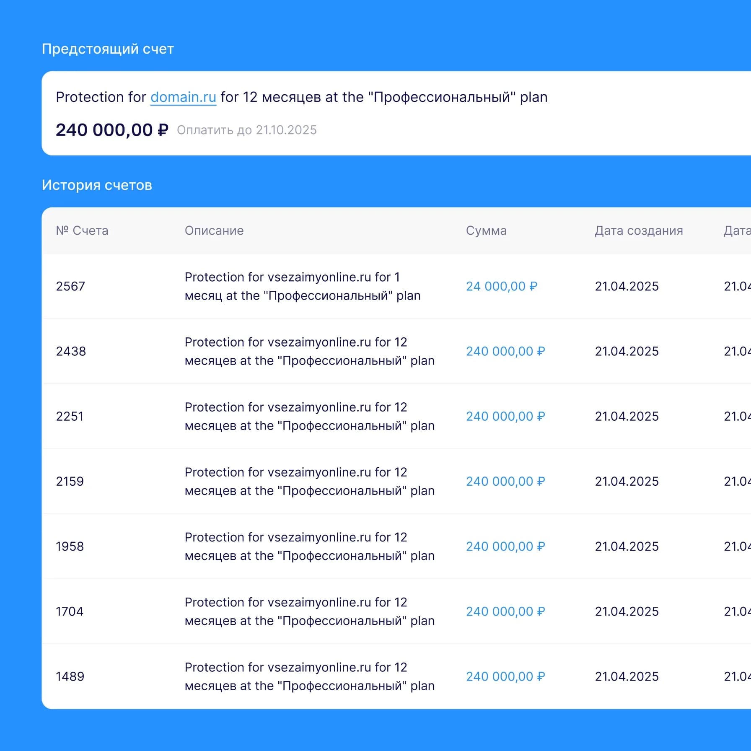Open the 240 000,00 ₽ amount for invoice 2159
The image size is (751, 751).
(x=505, y=481)
